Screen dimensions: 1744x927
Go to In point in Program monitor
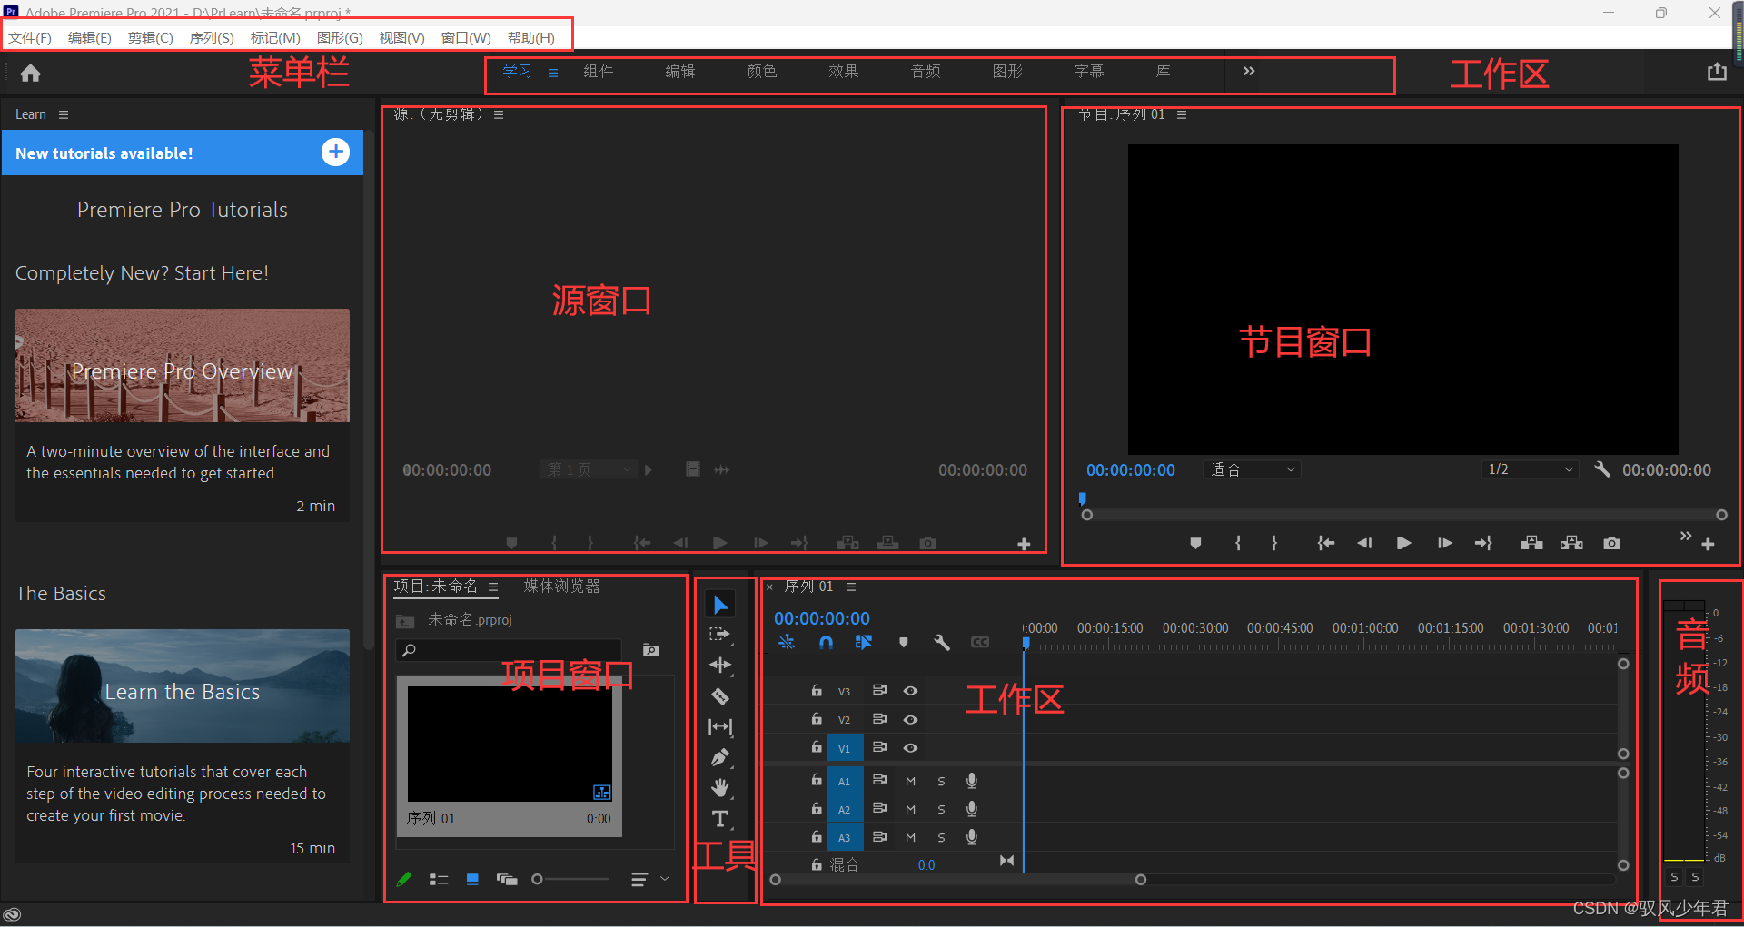click(x=1325, y=543)
